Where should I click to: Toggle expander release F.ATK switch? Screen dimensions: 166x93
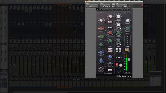(x=120, y=45)
